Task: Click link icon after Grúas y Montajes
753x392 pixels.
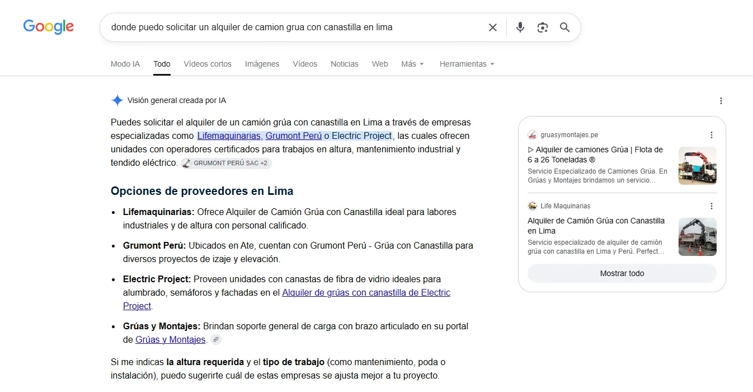Action: click(x=216, y=339)
